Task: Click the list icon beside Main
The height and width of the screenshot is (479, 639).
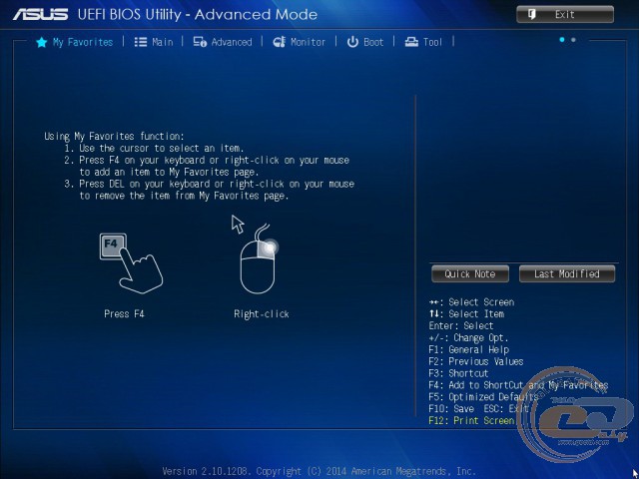Action: coord(141,42)
